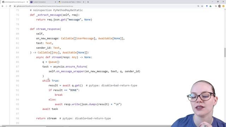
Task: Click the line 91 pytype comment
Action: [112, 85]
